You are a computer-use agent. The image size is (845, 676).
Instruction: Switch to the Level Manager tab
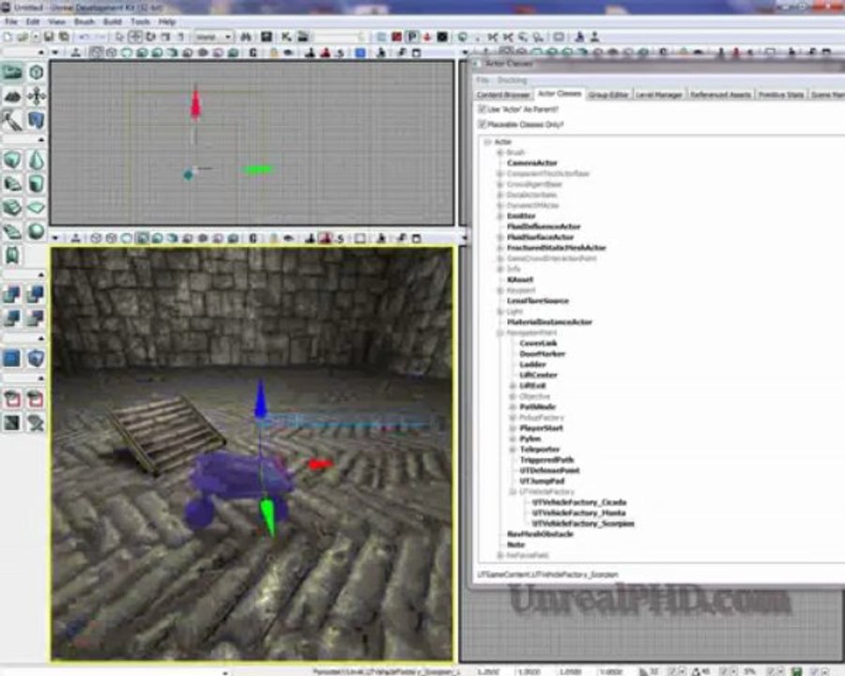(658, 95)
